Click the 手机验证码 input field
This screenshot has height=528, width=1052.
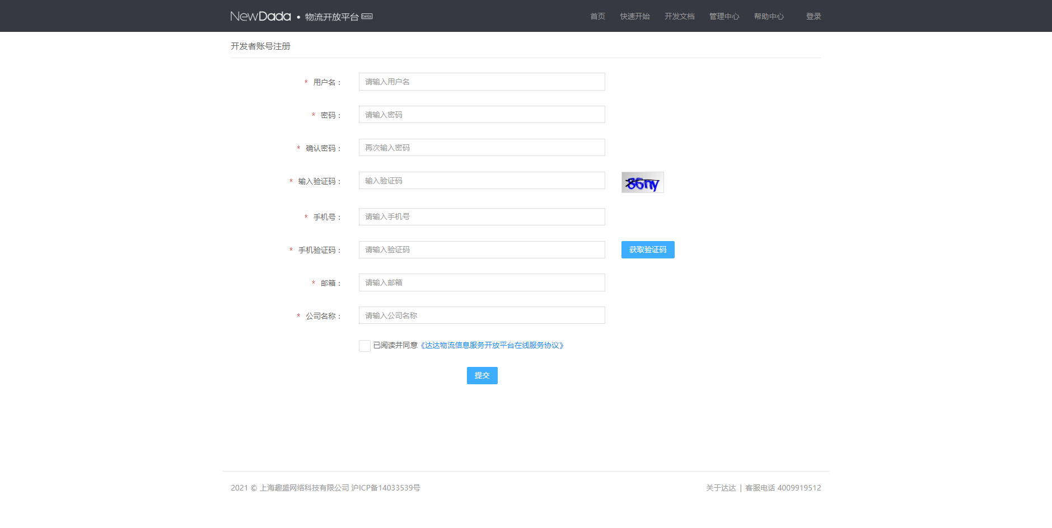[x=481, y=249]
